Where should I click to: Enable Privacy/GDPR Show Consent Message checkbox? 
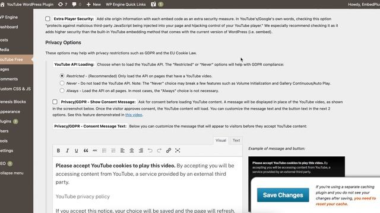tap(55, 102)
